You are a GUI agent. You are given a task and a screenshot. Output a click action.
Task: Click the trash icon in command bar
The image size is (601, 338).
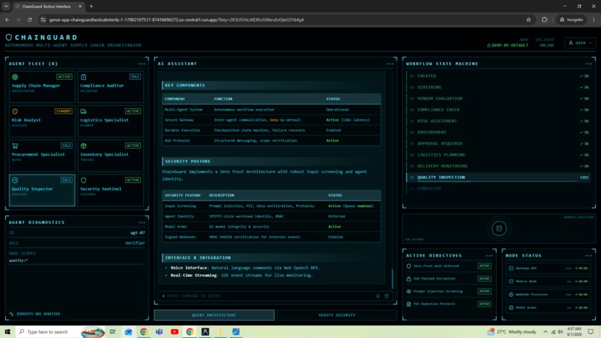click(x=386, y=295)
